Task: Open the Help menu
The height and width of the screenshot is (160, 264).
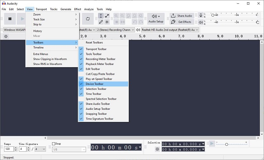Action: click(109, 9)
